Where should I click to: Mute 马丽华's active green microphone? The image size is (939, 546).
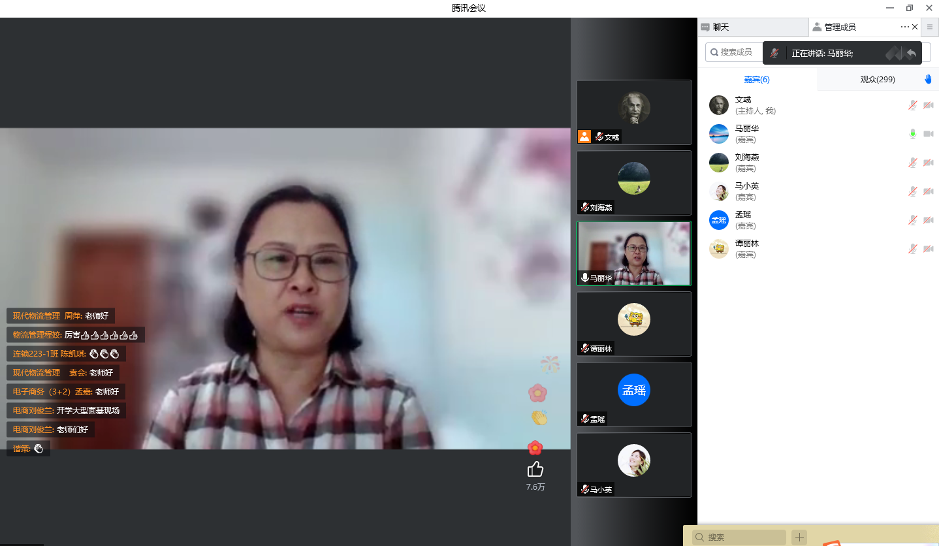[x=913, y=134]
